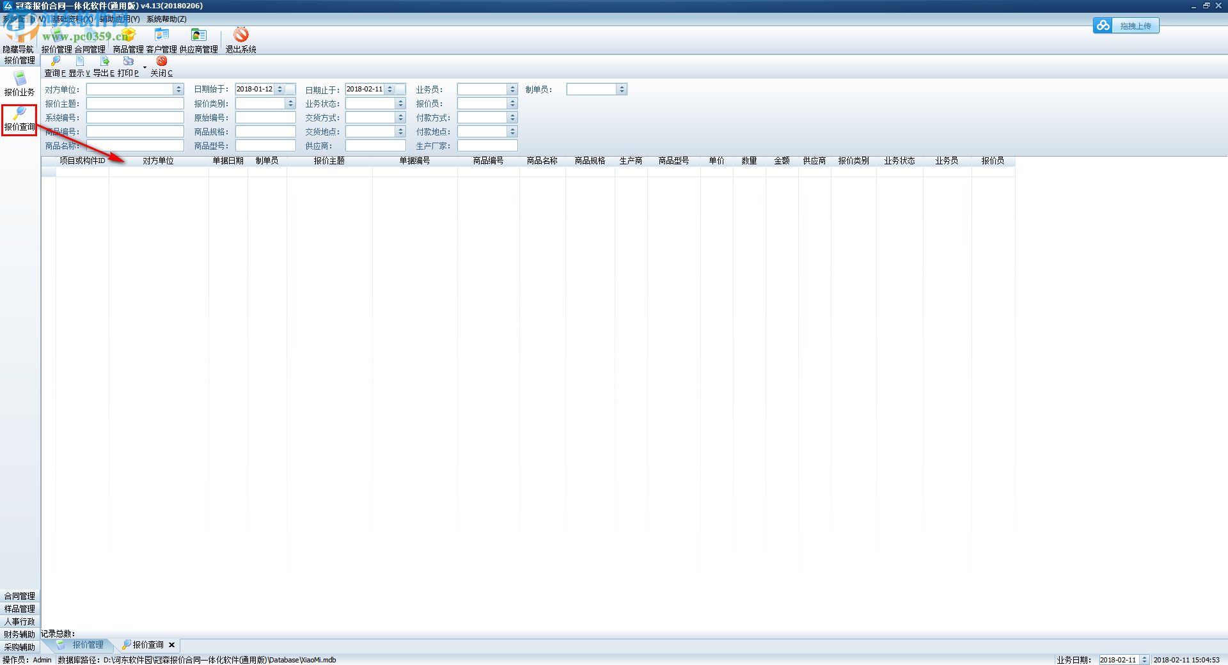1228x665 pixels.
Task: Run the 查询 F search tool
Action: point(55,66)
